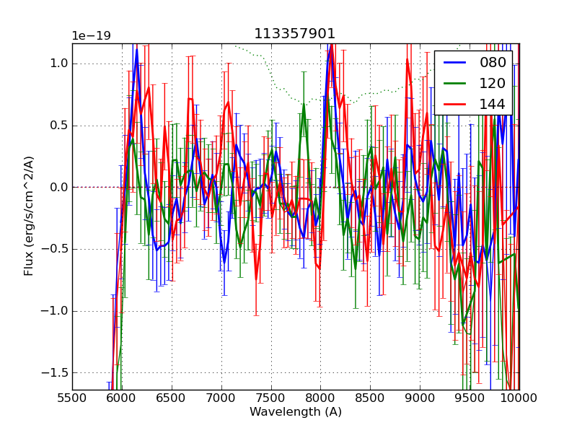Screen dimensions: 577x433
Task: Click the 6500 x-axis tick label
Action: click(171, 398)
